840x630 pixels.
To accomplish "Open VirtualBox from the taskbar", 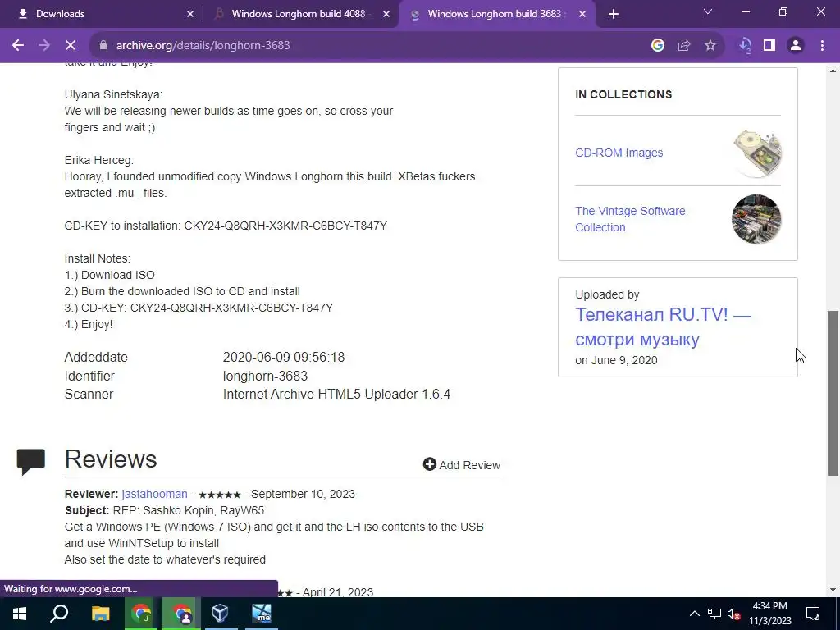I will [x=221, y=614].
